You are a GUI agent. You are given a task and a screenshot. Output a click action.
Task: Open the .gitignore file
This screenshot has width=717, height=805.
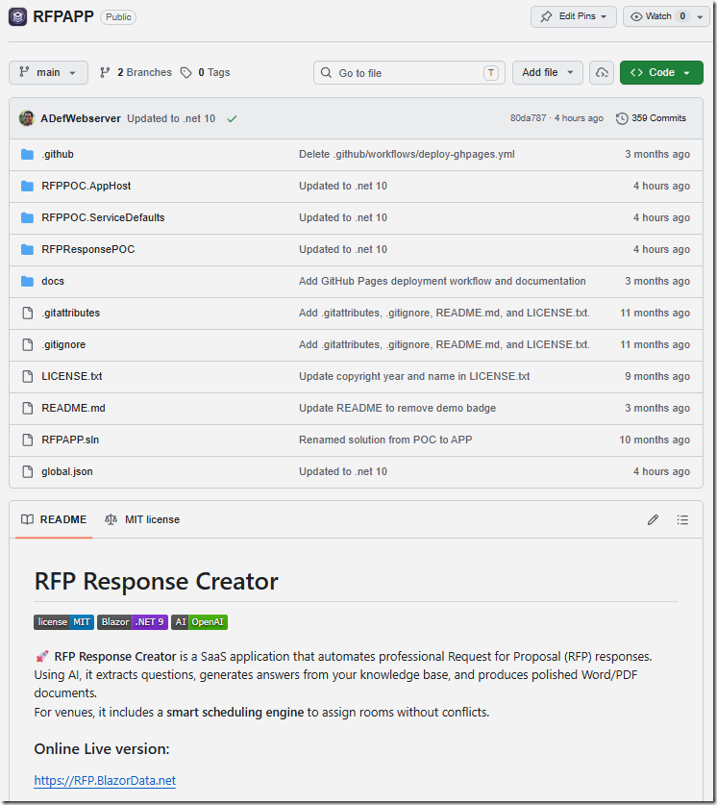pos(63,344)
